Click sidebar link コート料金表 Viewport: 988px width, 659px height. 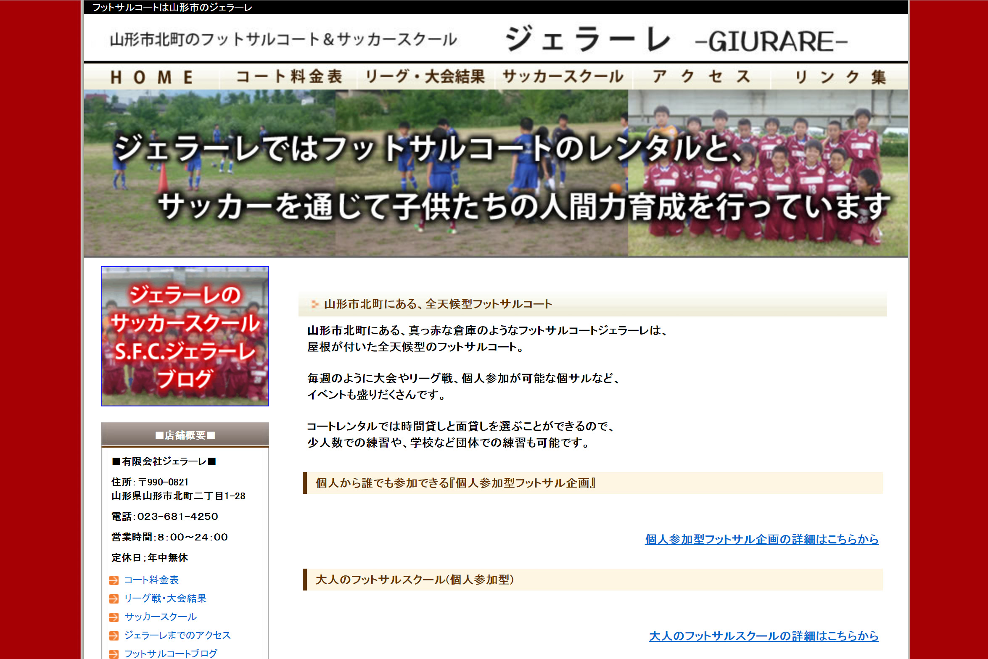click(x=151, y=580)
